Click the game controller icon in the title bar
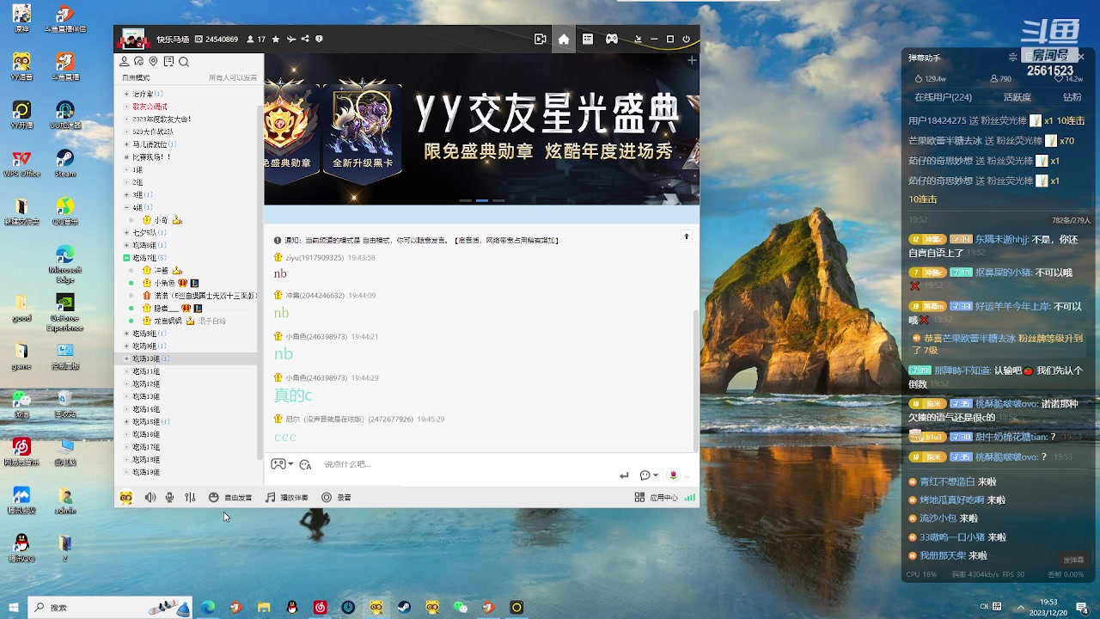This screenshot has width=1100, height=619. pos(611,39)
